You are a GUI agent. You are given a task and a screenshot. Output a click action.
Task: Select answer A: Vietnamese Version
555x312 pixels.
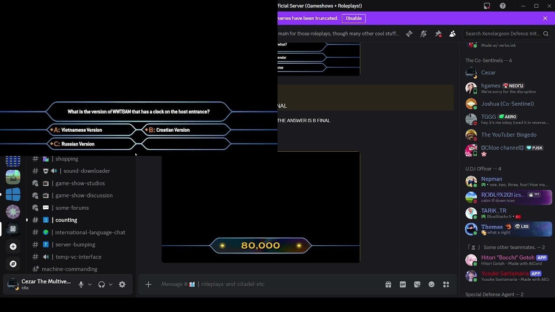[x=91, y=130]
